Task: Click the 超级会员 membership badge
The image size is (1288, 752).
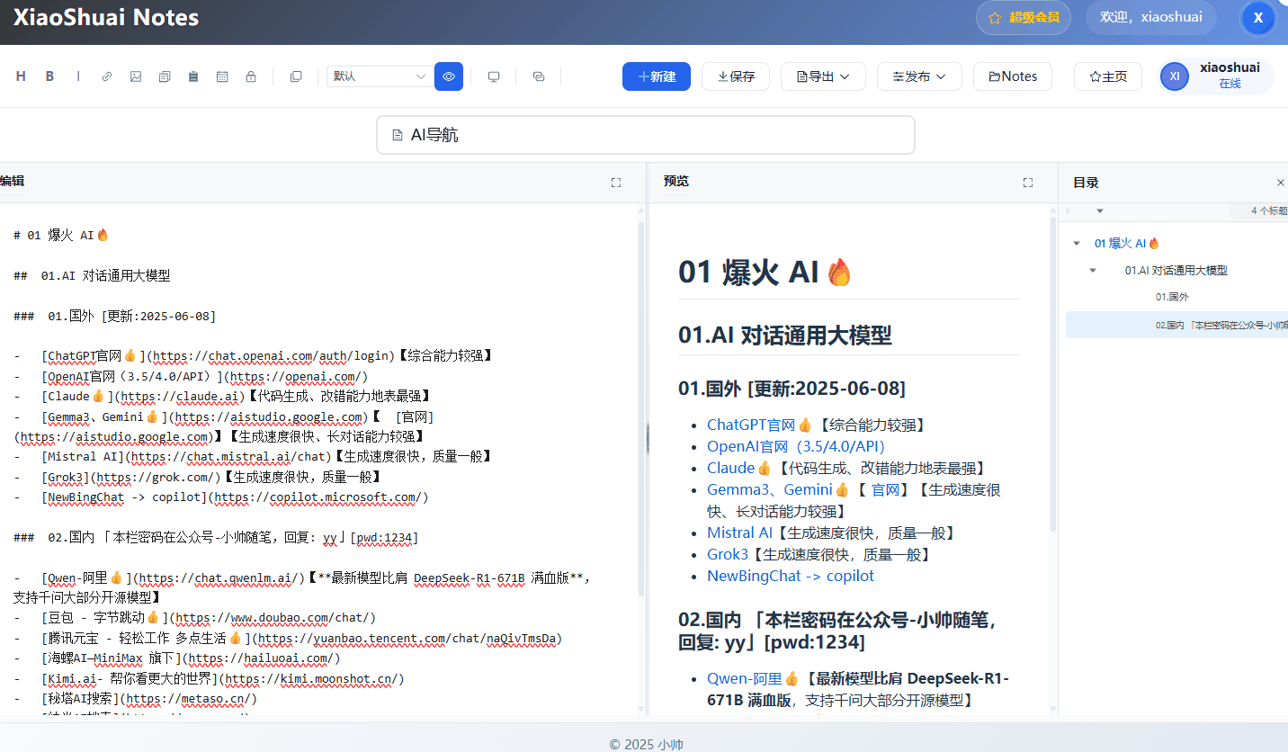Action: [x=1024, y=17]
